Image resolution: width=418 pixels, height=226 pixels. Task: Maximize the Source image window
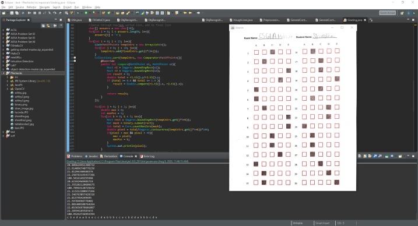pos(342,27)
